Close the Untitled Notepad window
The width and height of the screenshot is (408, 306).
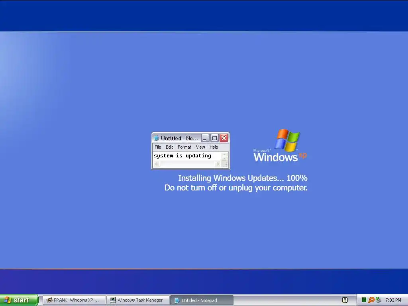pos(224,138)
